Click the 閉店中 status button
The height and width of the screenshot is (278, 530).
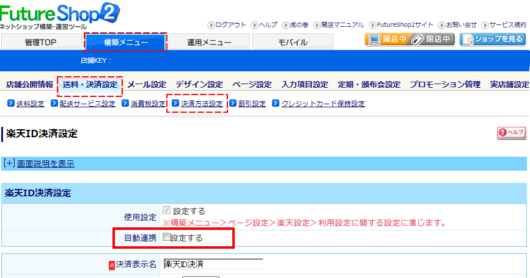[433, 40]
